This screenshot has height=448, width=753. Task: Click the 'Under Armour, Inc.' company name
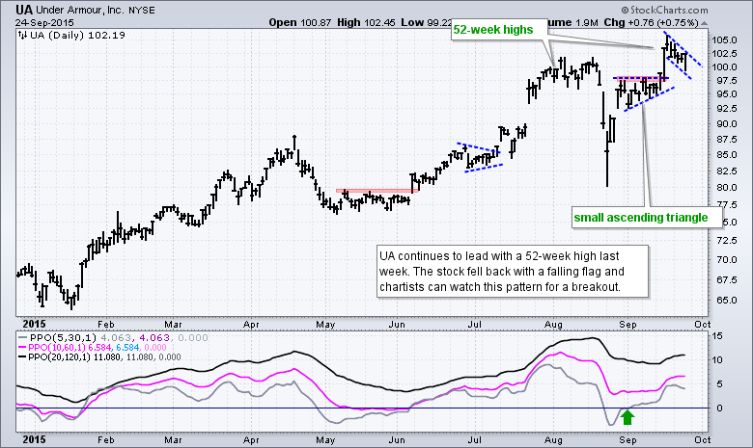click(79, 11)
